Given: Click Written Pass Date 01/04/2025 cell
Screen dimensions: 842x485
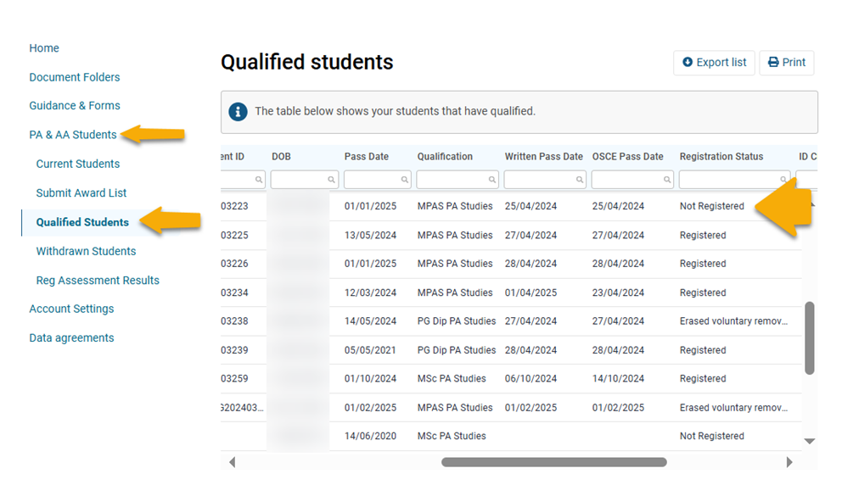Looking at the screenshot, I should [530, 293].
